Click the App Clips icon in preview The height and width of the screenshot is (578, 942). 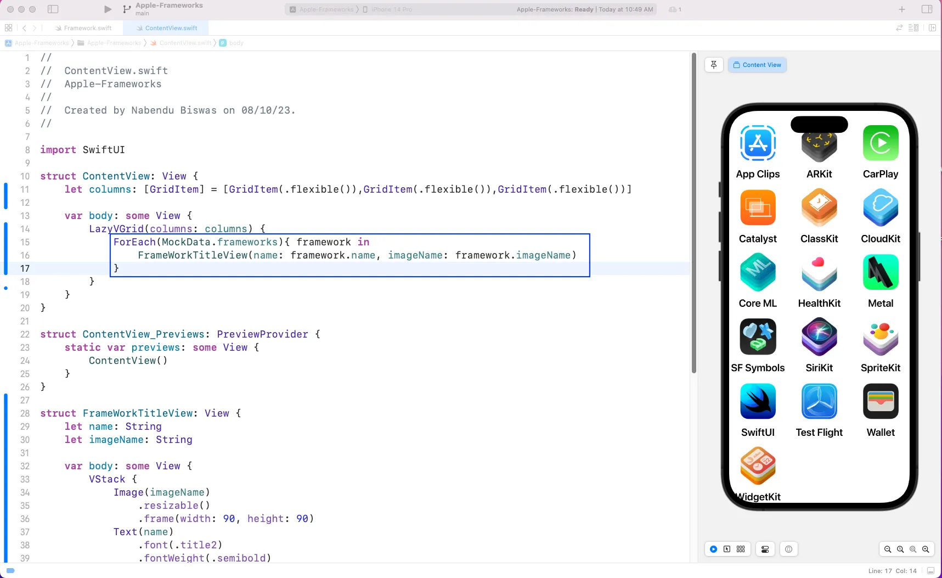pos(758,143)
